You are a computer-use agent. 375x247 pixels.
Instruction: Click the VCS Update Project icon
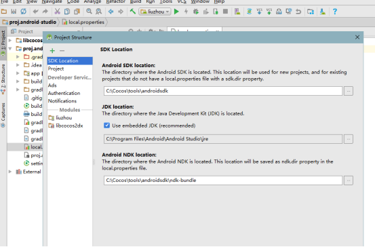259,12
